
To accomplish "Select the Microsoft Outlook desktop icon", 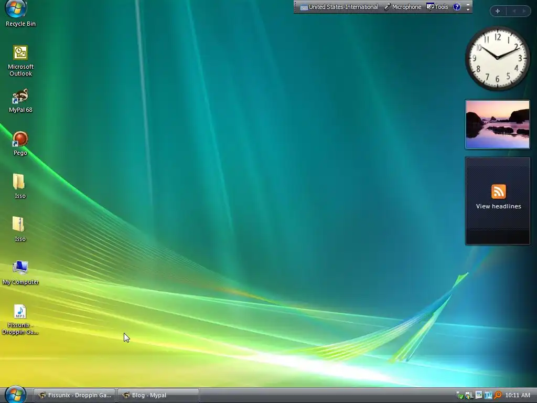I will 20,61.
